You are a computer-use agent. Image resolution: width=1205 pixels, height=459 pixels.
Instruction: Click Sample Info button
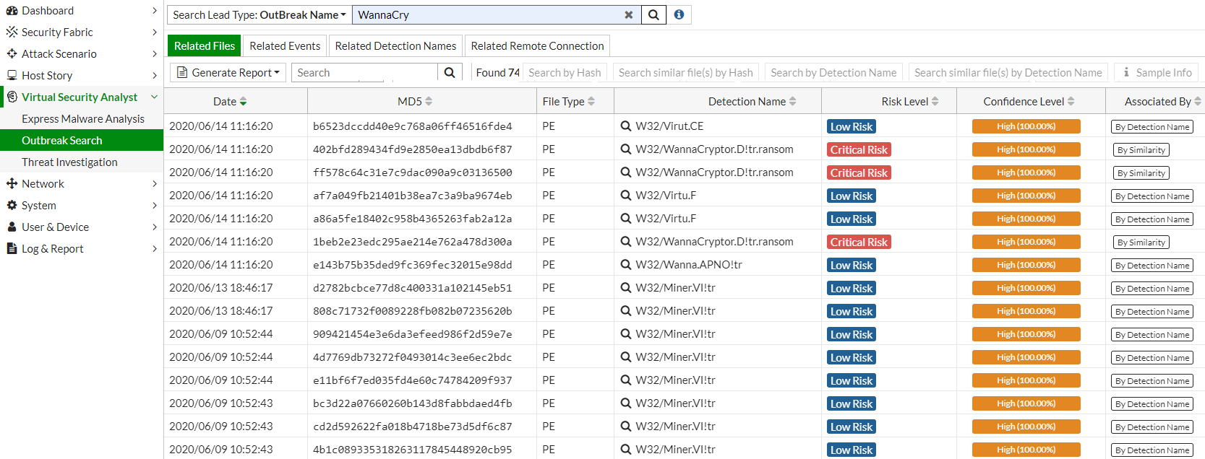[1157, 73]
